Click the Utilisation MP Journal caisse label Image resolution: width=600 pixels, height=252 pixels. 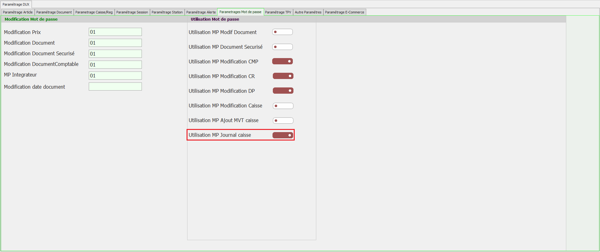(x=220, y=135)
